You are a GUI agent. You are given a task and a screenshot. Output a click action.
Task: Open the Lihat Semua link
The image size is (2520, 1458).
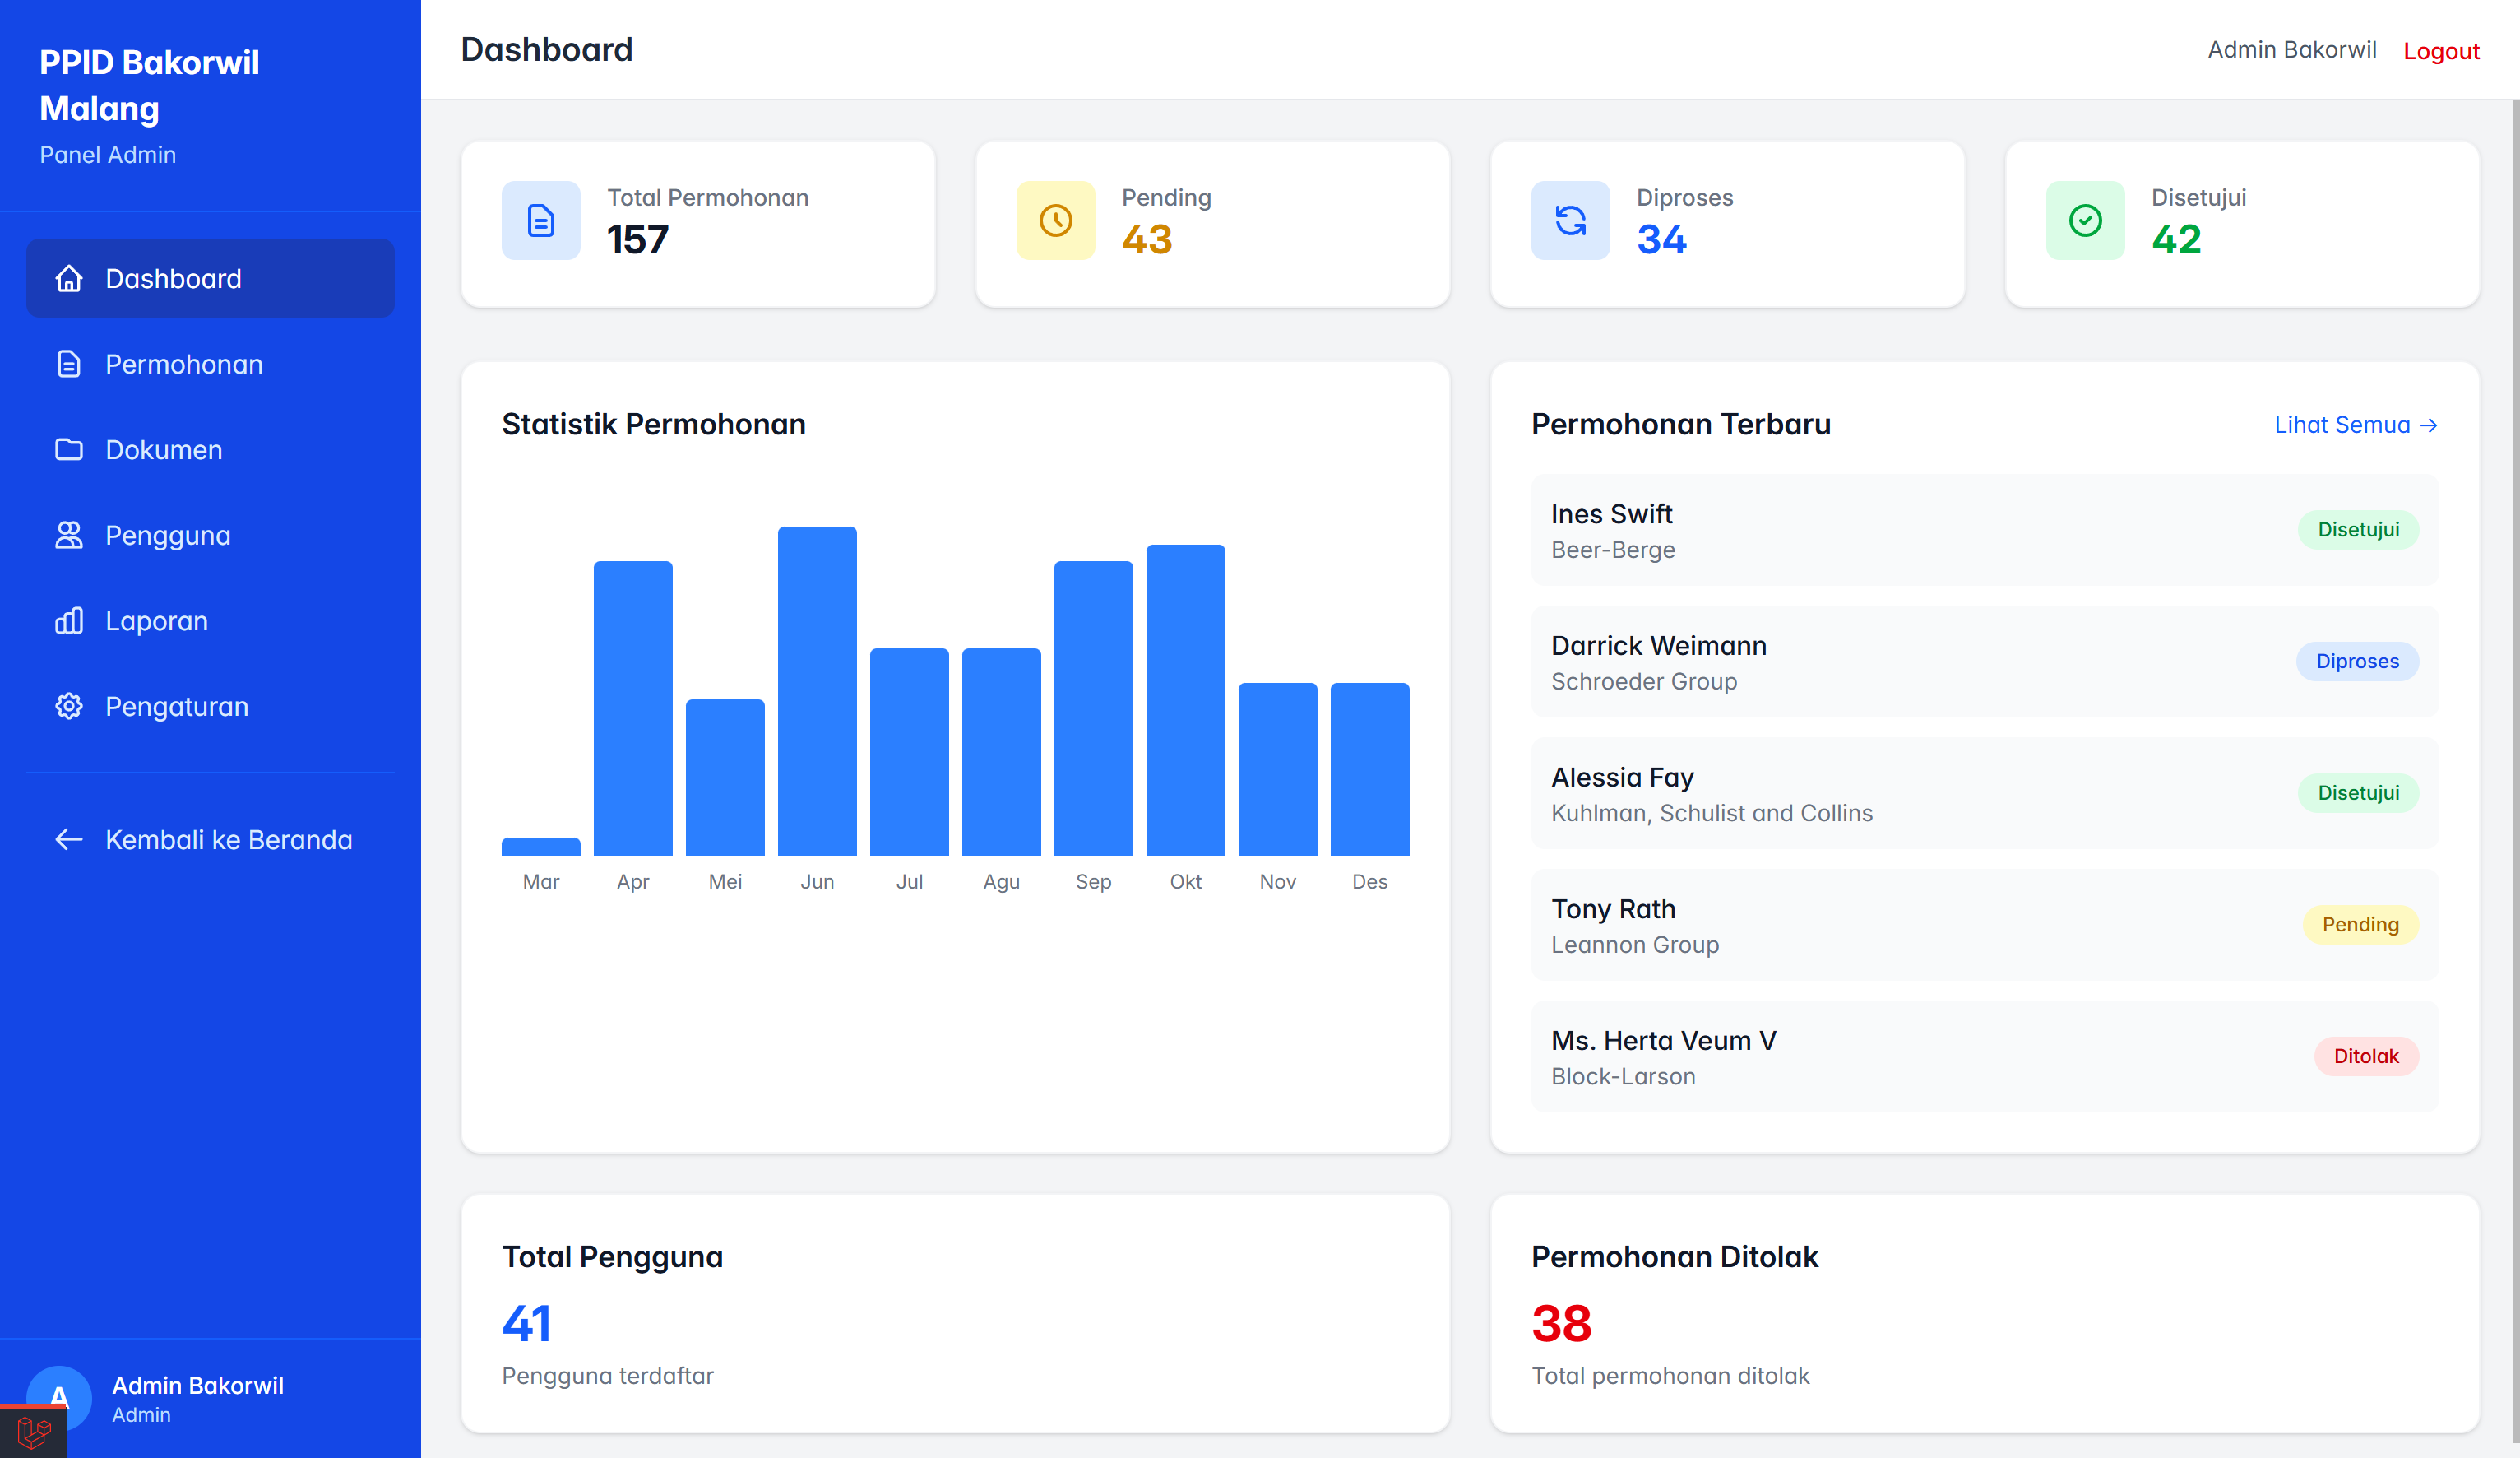click(2356, 425)
